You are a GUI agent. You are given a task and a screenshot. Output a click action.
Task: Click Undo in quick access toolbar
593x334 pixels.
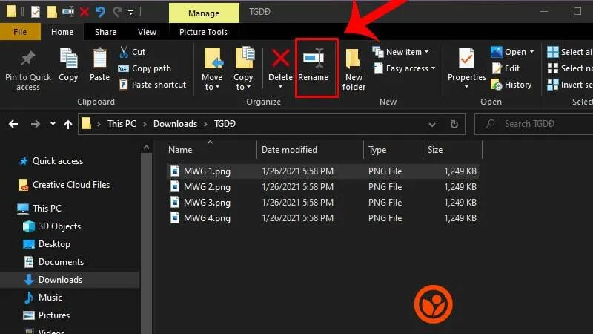click(100, 12)
